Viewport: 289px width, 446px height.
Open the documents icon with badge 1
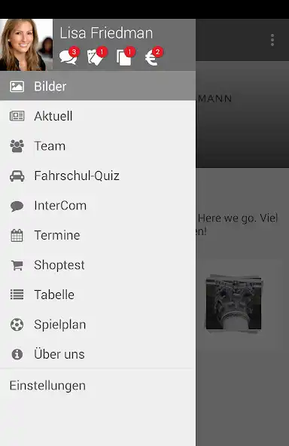coord(125,56)
